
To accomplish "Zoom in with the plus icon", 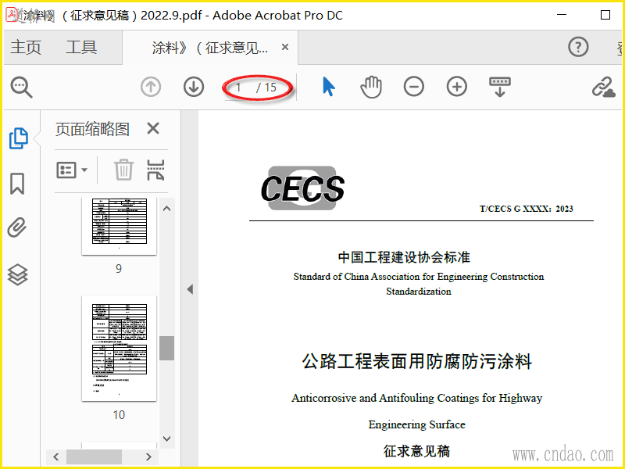I will [x=457, y=87].
